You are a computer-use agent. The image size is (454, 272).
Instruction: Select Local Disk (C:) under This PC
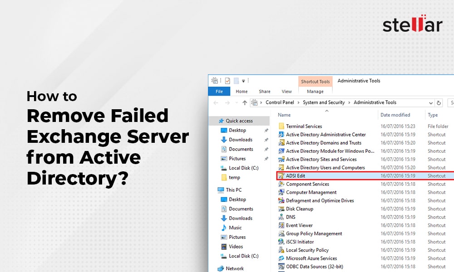click(x=243, y=256)
